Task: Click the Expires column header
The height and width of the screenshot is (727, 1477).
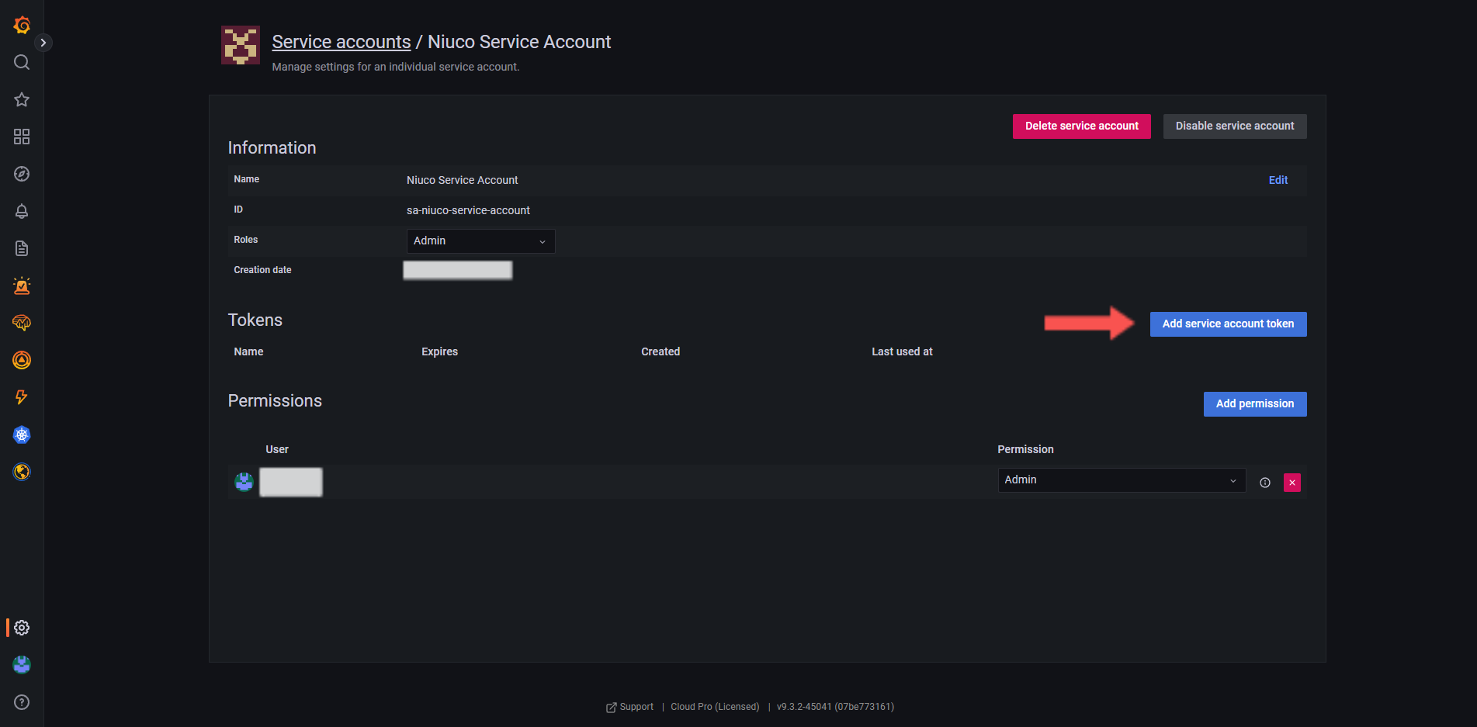Action: coord(439,351)
